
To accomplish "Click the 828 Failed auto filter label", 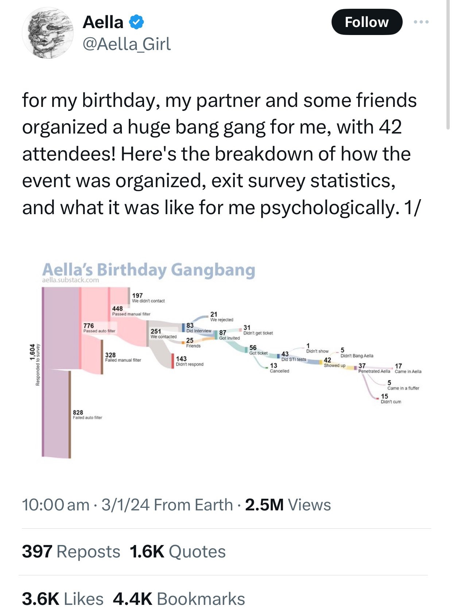I will tap(87, 415).
